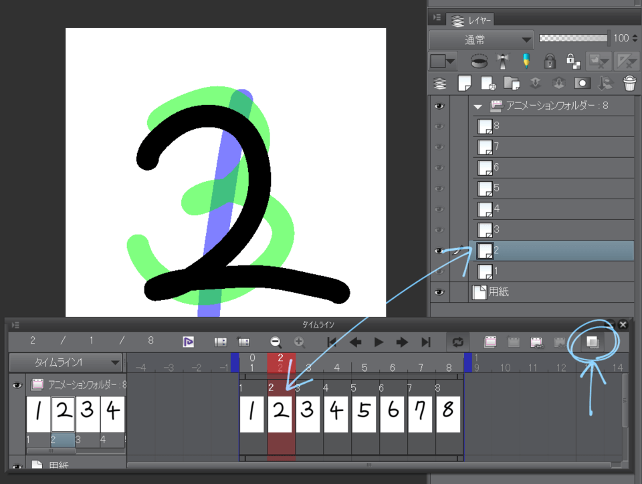Open the タイムライン1 timeline selector dropdown
Screen dimensions: 642x484
[x=66, y=362]
